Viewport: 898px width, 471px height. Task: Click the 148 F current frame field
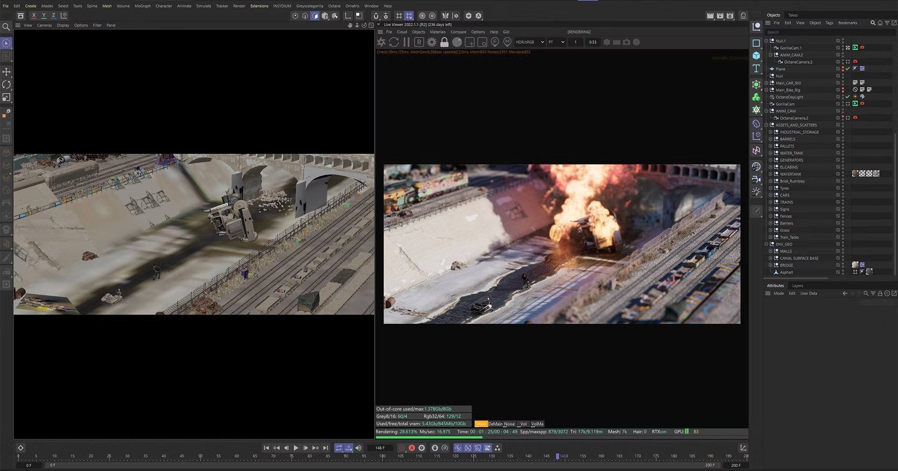pyautogui.click(x=380, y=448)
